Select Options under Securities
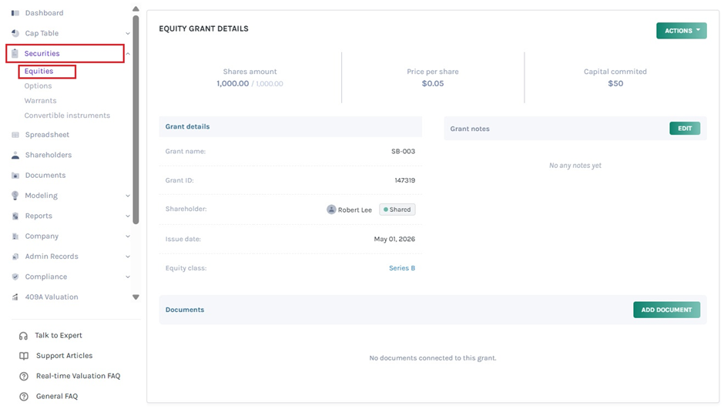 pyautogui.click(x=38, y=85)
